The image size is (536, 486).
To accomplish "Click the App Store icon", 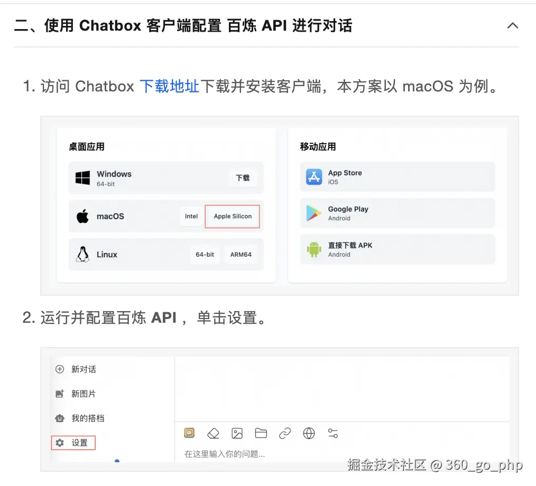I will point(314,176).
